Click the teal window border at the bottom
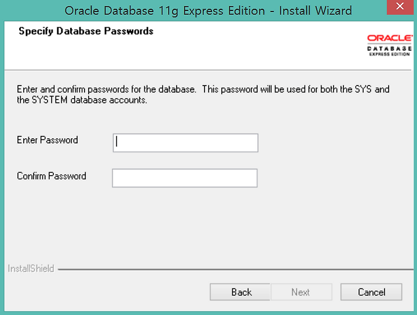 209,313
